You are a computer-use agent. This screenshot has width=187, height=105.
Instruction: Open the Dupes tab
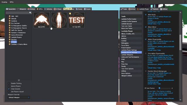pos(87,9)
